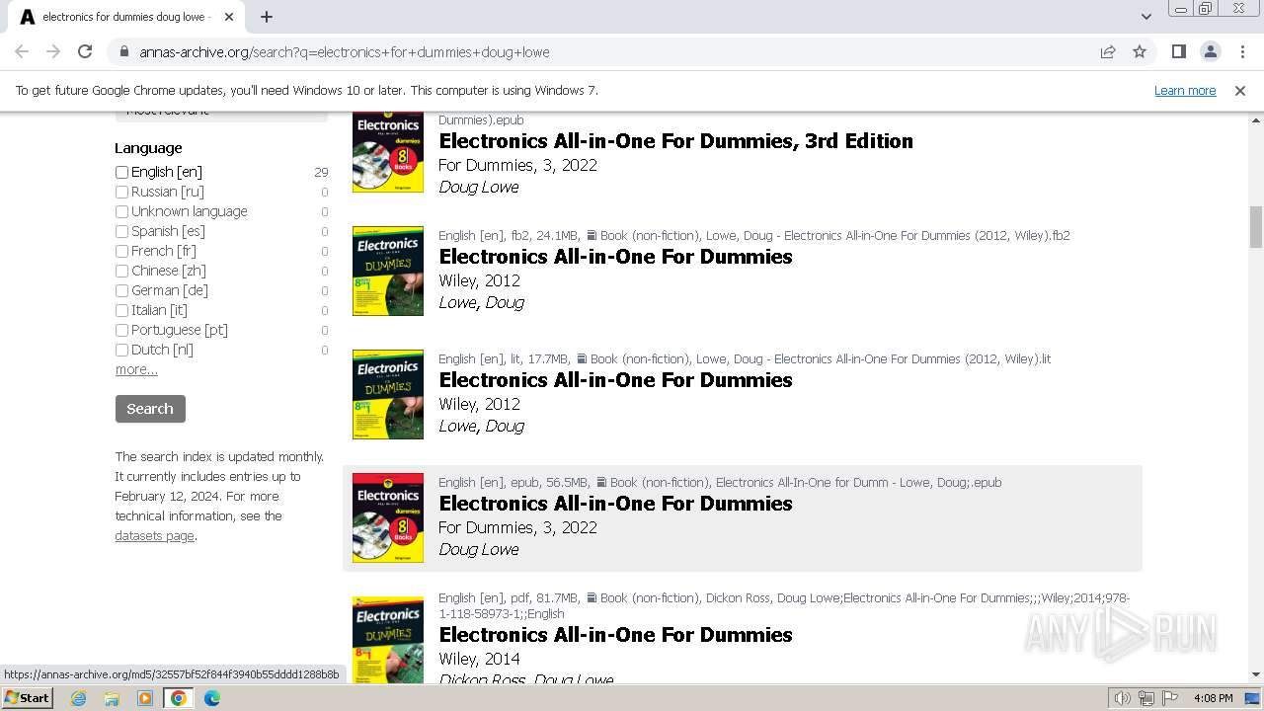Viewport: 1264px width, 711px height.
Task: Check the Dutch [nl] filter
Action: pos(122,350)
